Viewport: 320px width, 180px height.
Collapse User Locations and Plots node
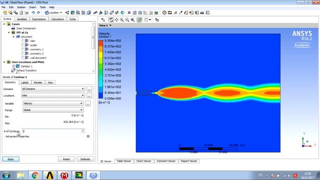point(4,62)
